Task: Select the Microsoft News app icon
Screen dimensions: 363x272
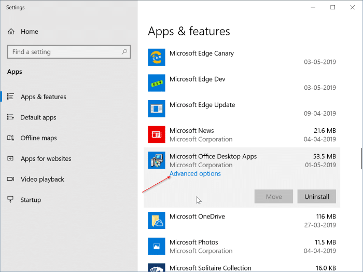Action: [x=157, y=134]
